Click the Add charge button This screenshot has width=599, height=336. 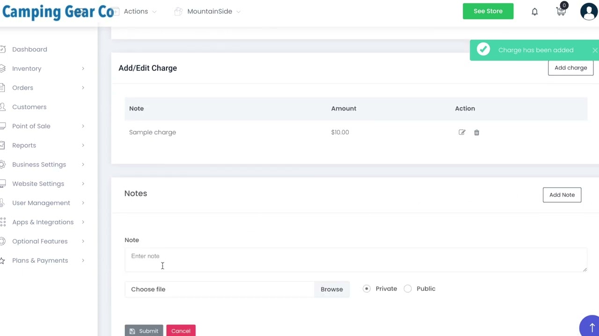click(570, 68)
